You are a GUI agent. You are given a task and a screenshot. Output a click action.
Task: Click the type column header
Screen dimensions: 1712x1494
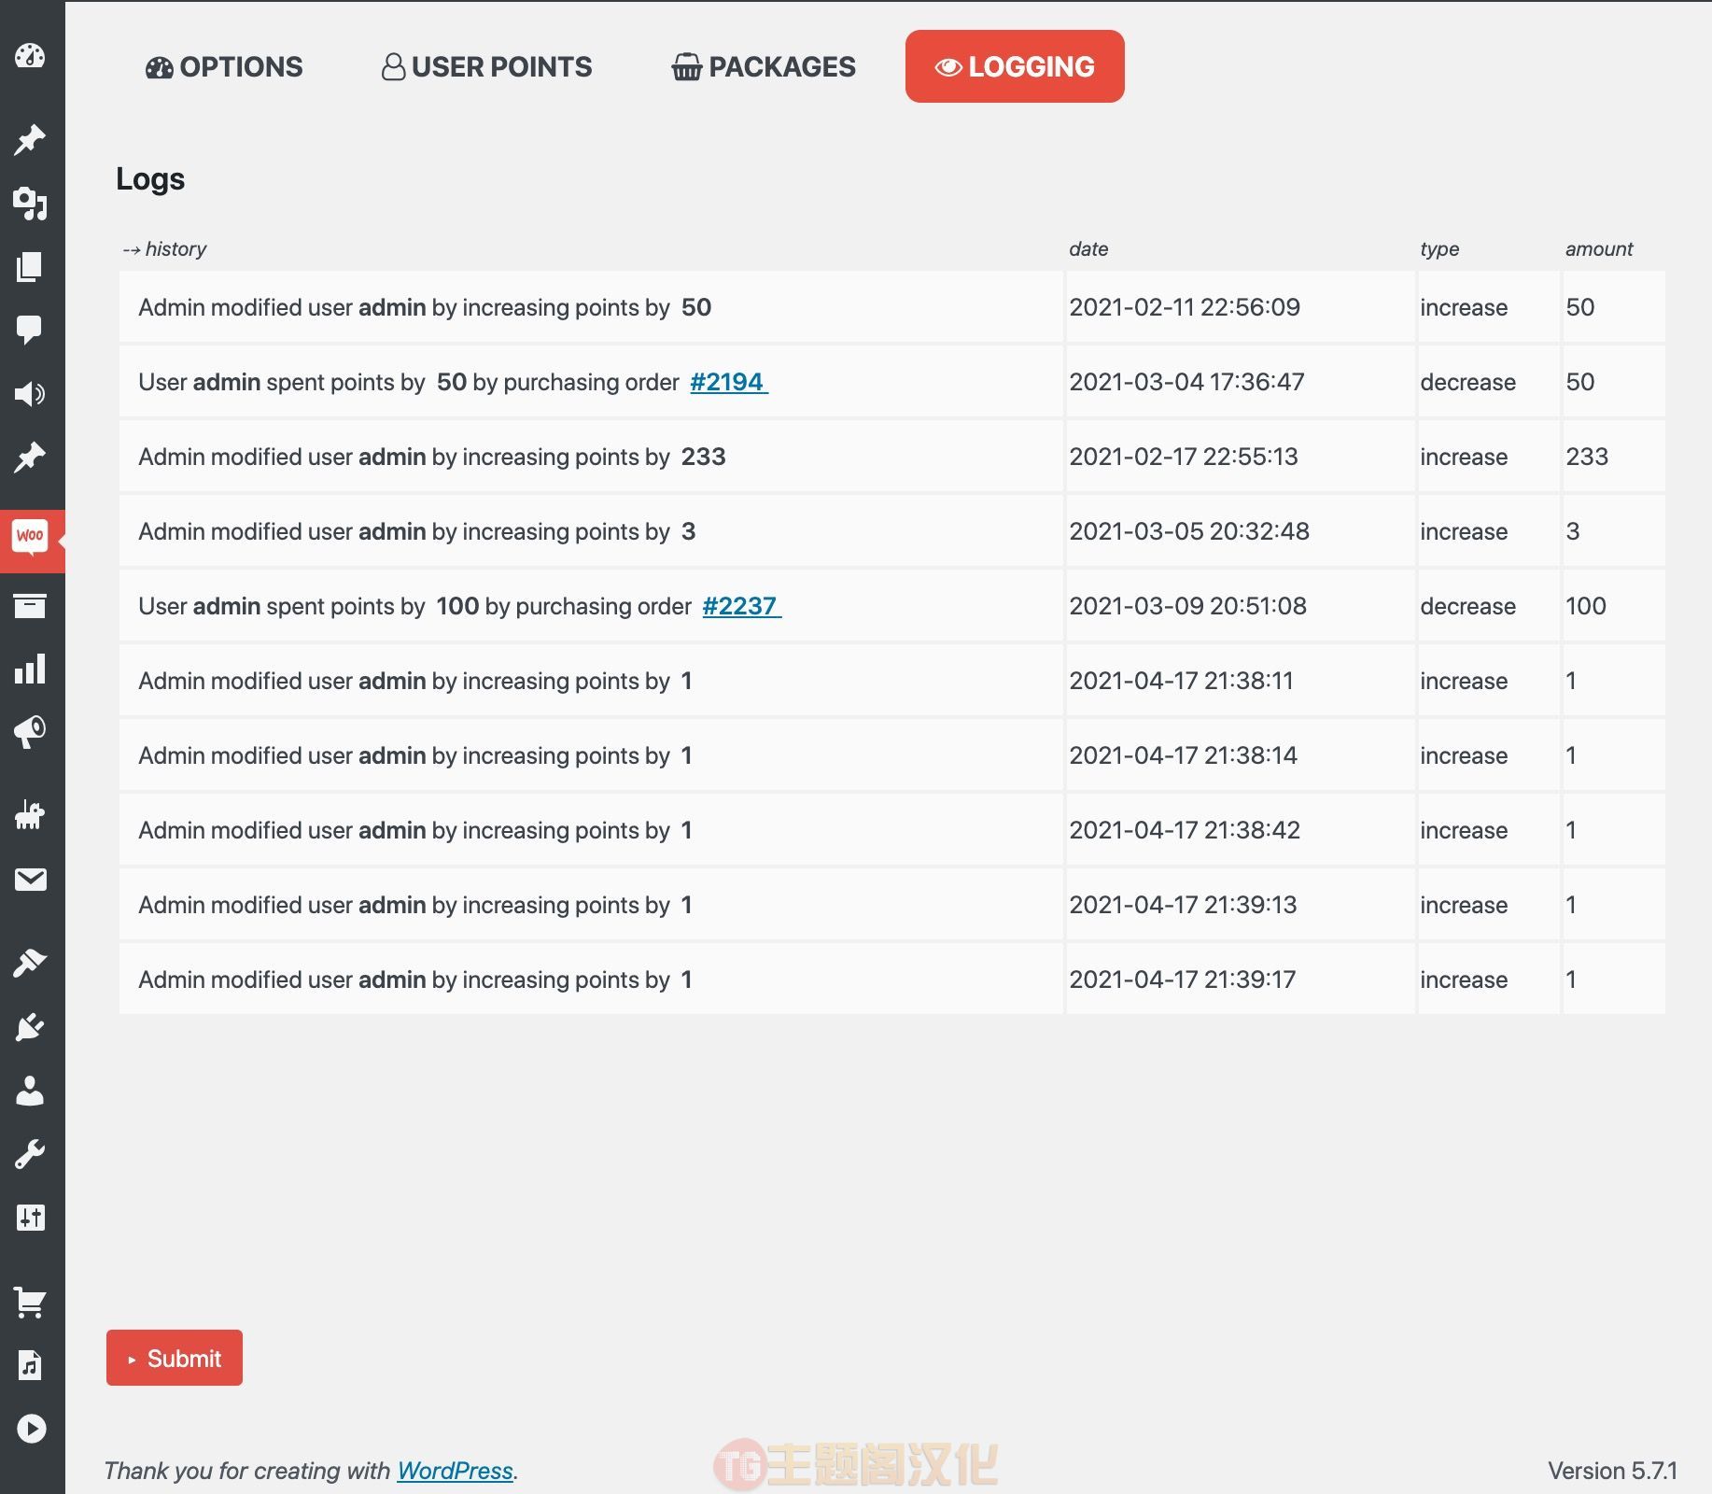tap(1439, 249)
